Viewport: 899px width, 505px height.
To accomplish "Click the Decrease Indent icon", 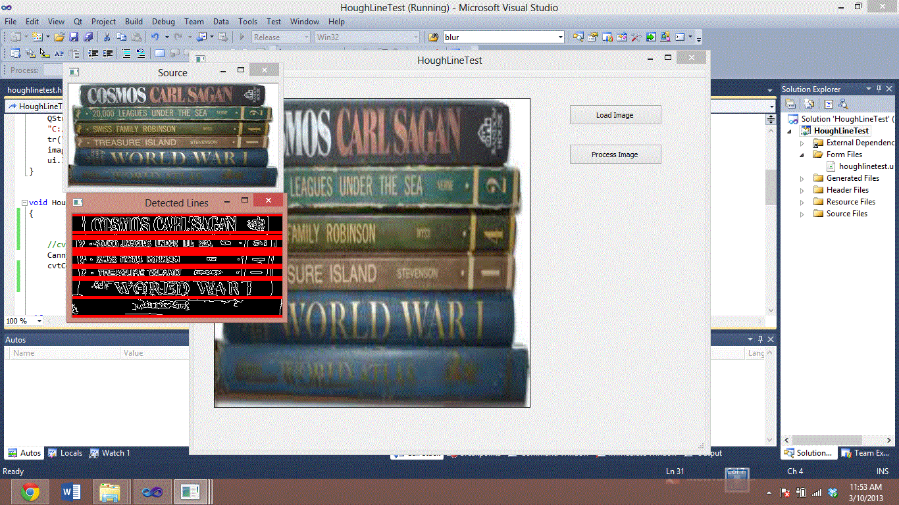I will pyautogui.click(x=93, y=53).
